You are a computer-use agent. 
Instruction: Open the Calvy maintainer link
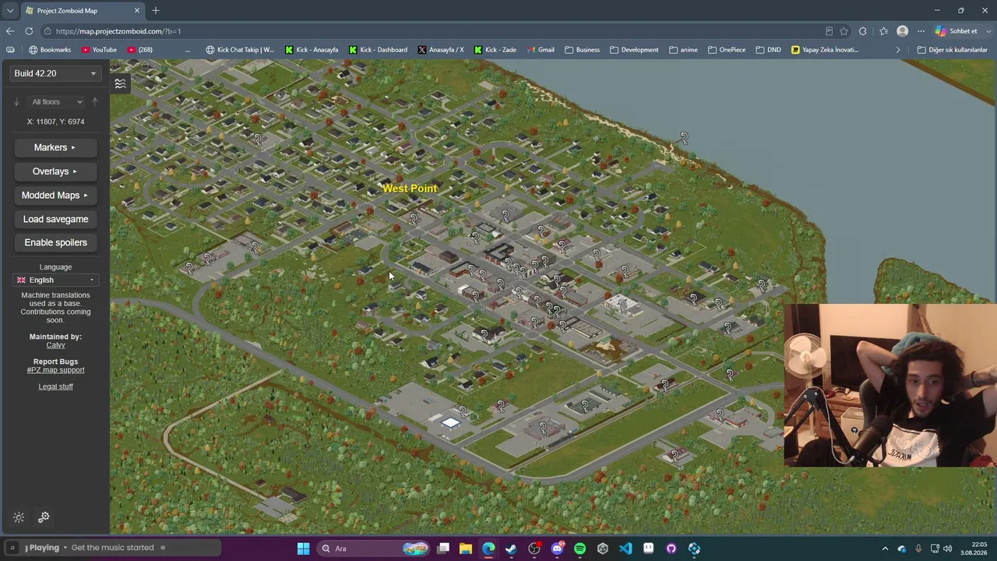coord(55,345)
